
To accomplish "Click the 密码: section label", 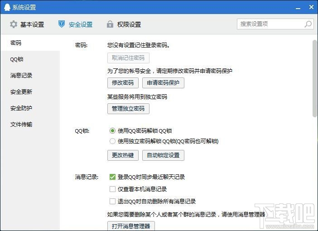I will click(82, 45).
